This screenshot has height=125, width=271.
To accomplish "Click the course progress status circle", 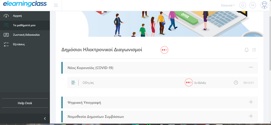I will [164, 50].
